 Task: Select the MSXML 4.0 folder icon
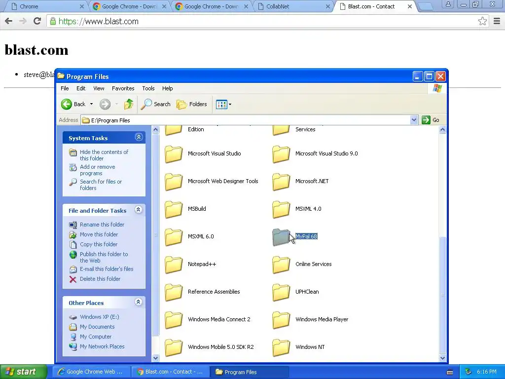tap(281, 209)
